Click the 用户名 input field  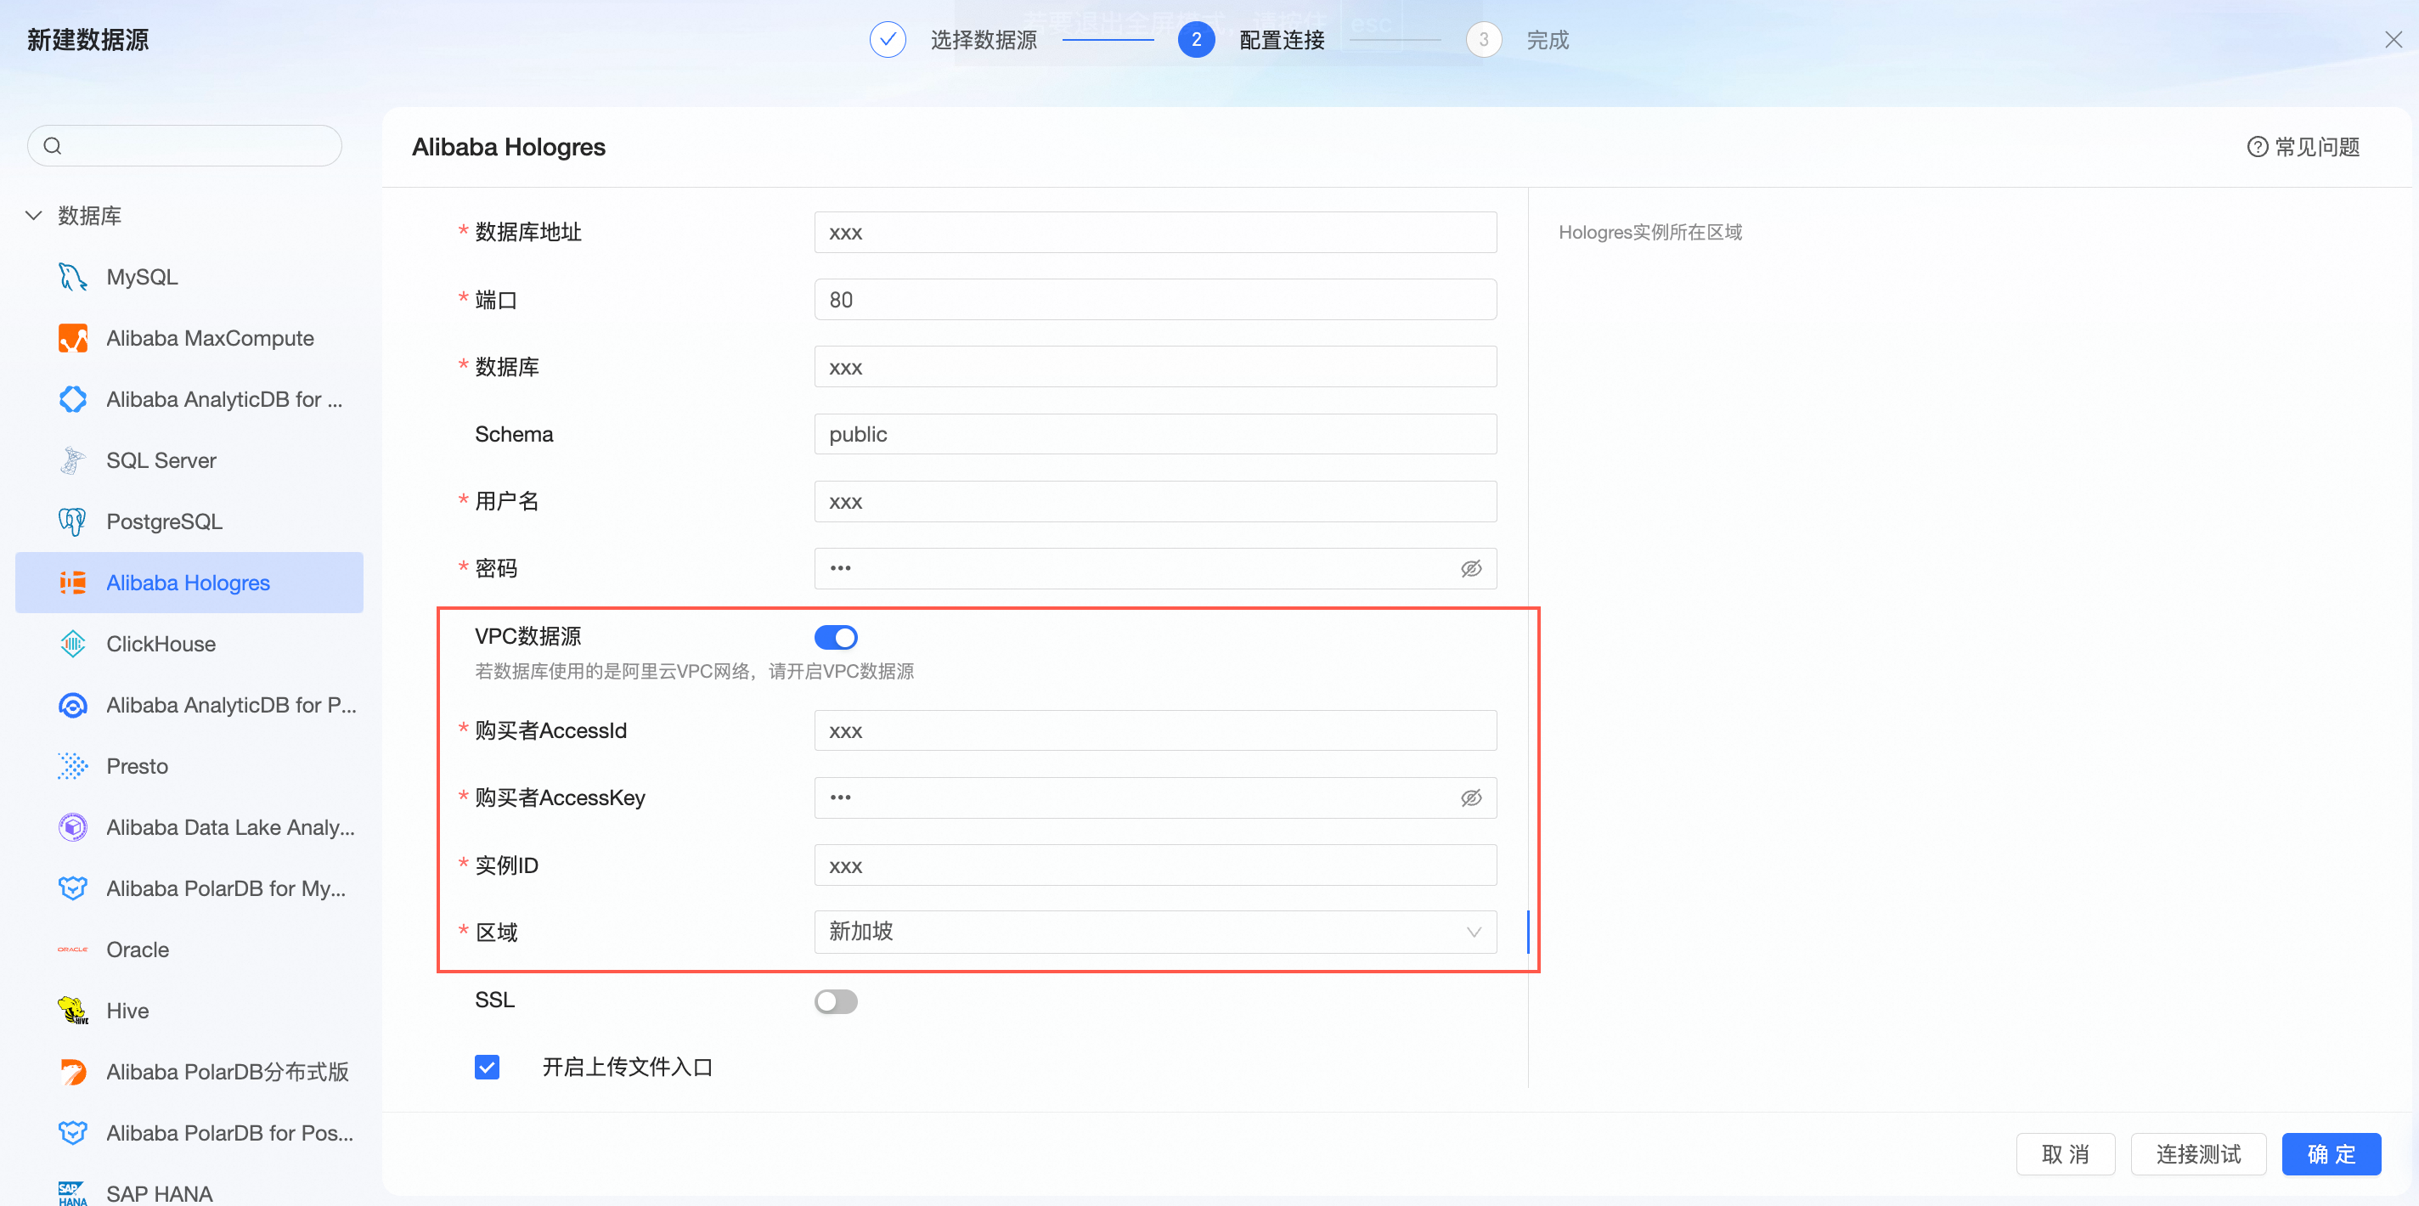tap(1155, 502)
